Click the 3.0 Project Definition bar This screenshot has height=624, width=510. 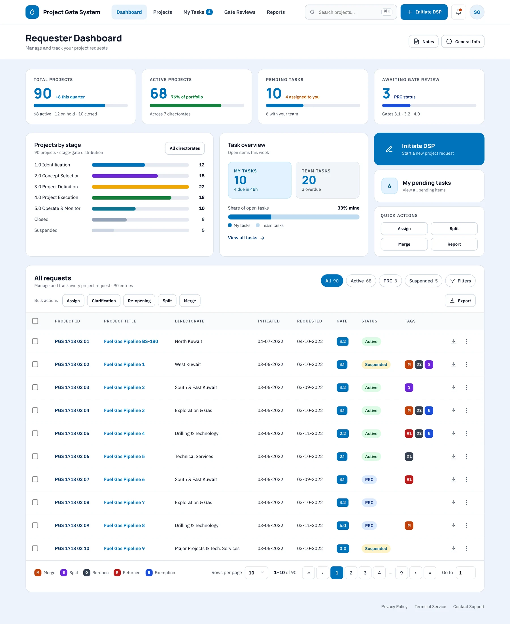[140, 187]
